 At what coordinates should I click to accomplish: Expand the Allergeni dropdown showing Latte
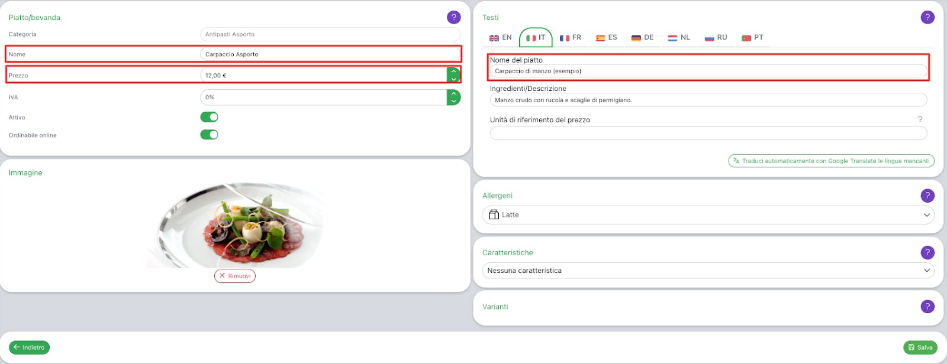(x=708, y=215)
